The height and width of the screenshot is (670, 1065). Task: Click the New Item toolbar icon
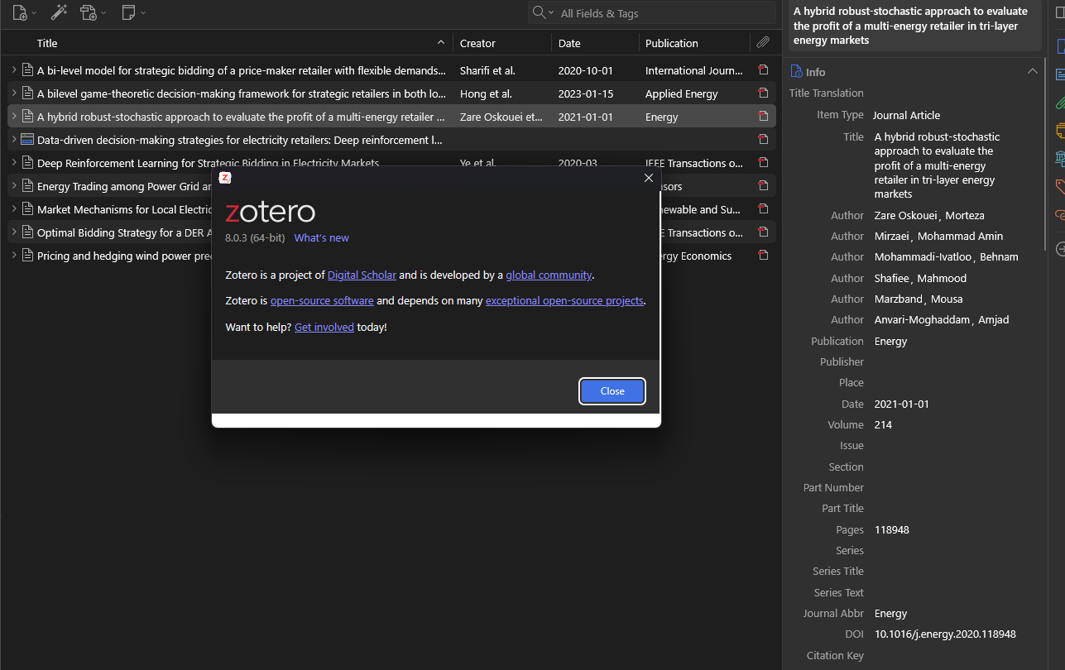tap(20, 12)
